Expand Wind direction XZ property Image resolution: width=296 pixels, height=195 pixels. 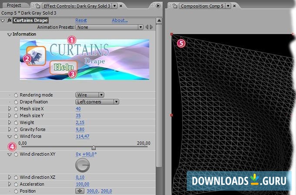click(x=10, y=177)
